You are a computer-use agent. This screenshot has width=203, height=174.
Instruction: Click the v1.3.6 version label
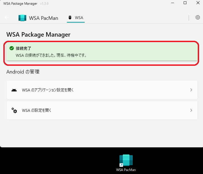(x=44, y=4)
